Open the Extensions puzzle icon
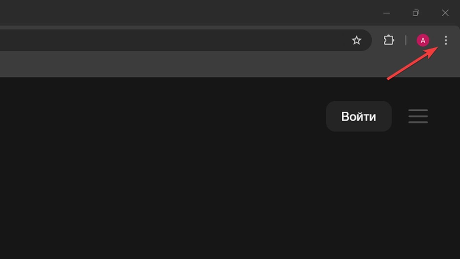 pos(389,40)
